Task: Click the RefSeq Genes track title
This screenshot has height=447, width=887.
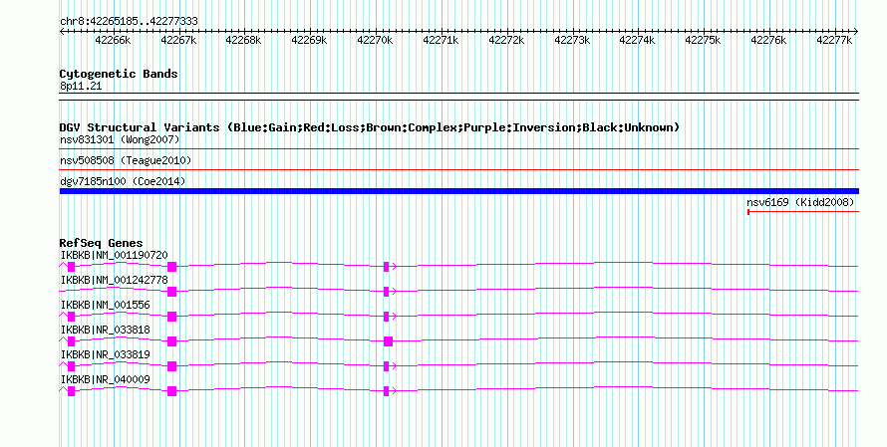Action: coord(101,243)
